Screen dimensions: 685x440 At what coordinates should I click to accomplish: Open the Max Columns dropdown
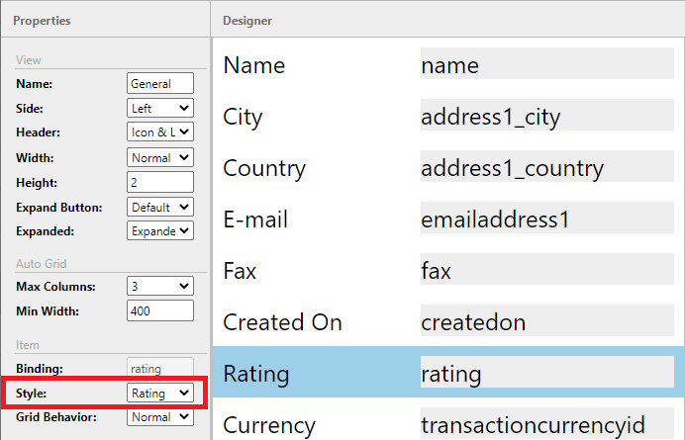coord(160,287)
